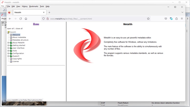Open the Copyrights topic

click(x=17, y=59)
